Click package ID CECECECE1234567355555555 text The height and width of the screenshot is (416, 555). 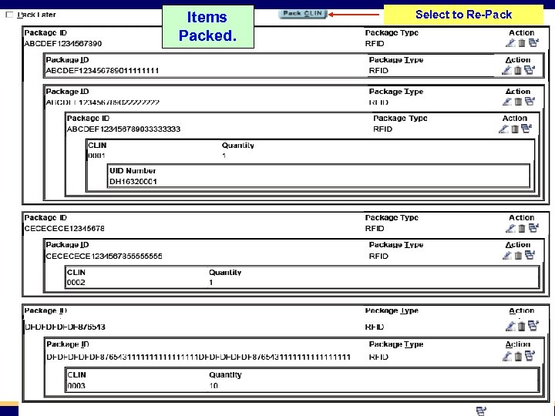(104, 256)
